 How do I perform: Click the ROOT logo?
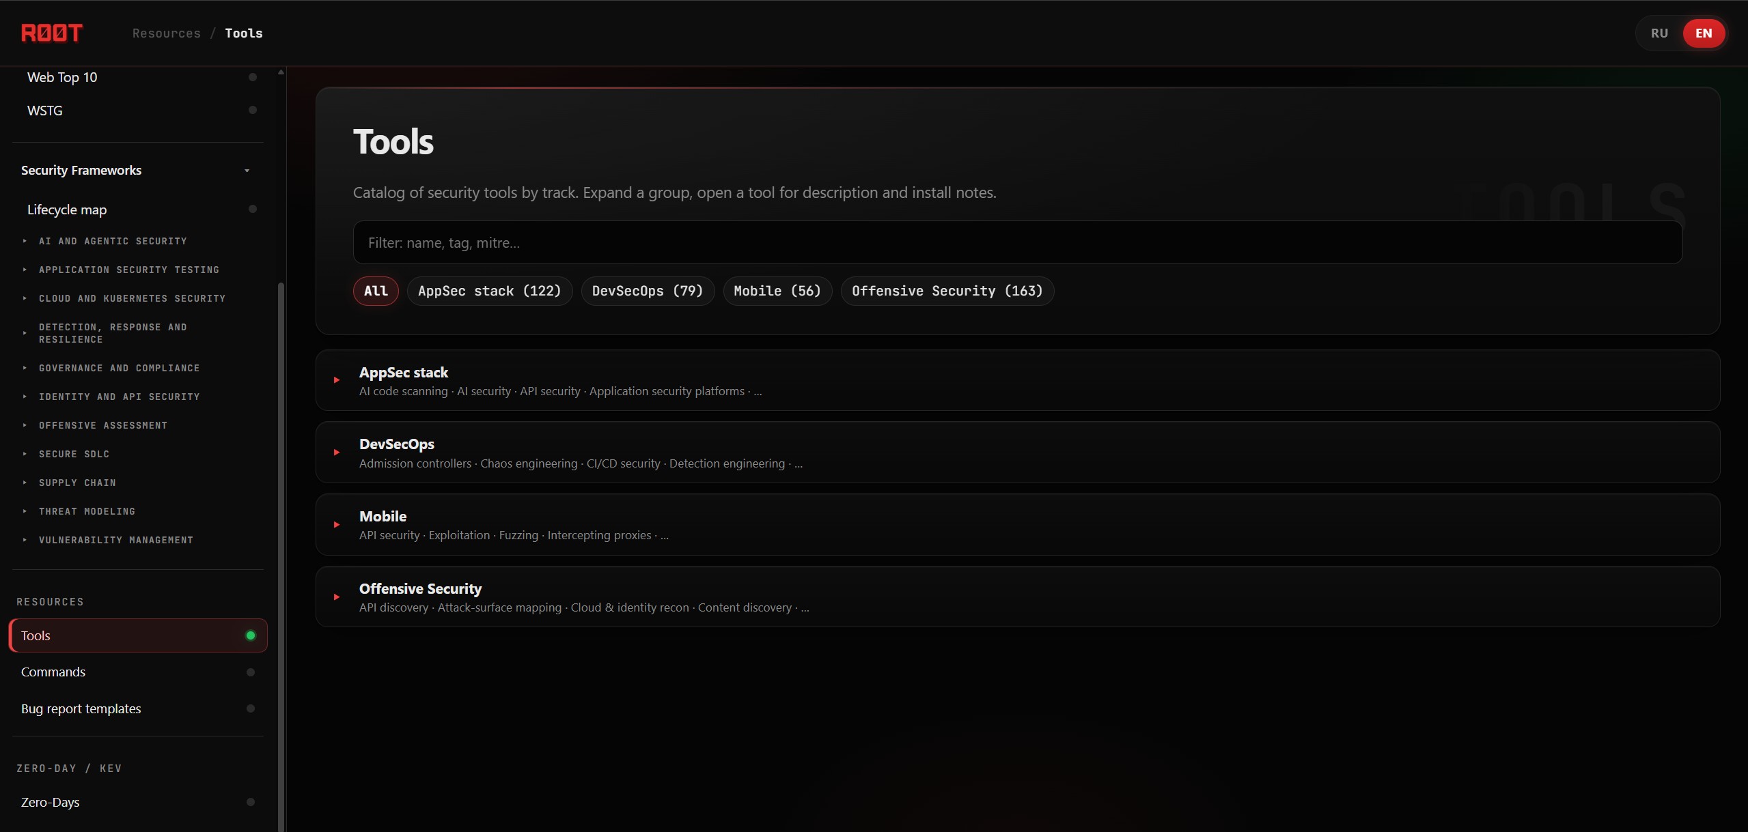point(52,33)
